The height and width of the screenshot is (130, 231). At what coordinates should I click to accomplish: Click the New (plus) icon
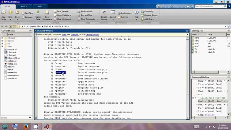pyautogui.click(x=10, y=13)
